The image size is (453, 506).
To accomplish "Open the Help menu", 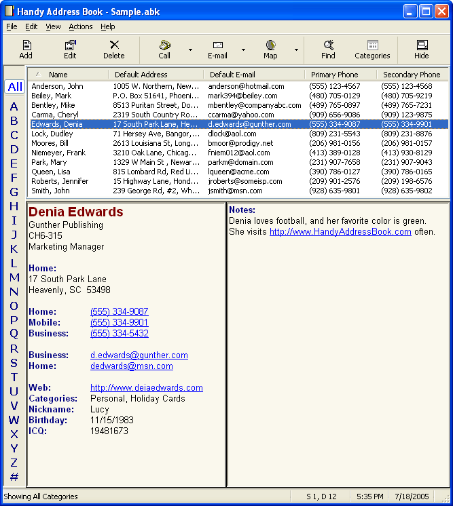I will 107,26.
